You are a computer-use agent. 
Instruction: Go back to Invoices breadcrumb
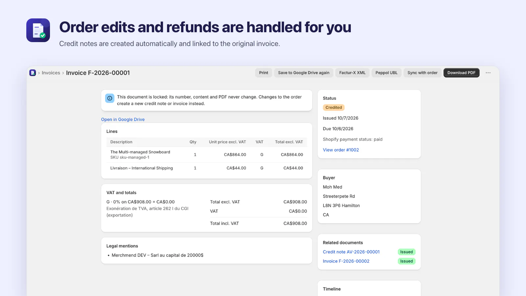(x=51, y=73)
